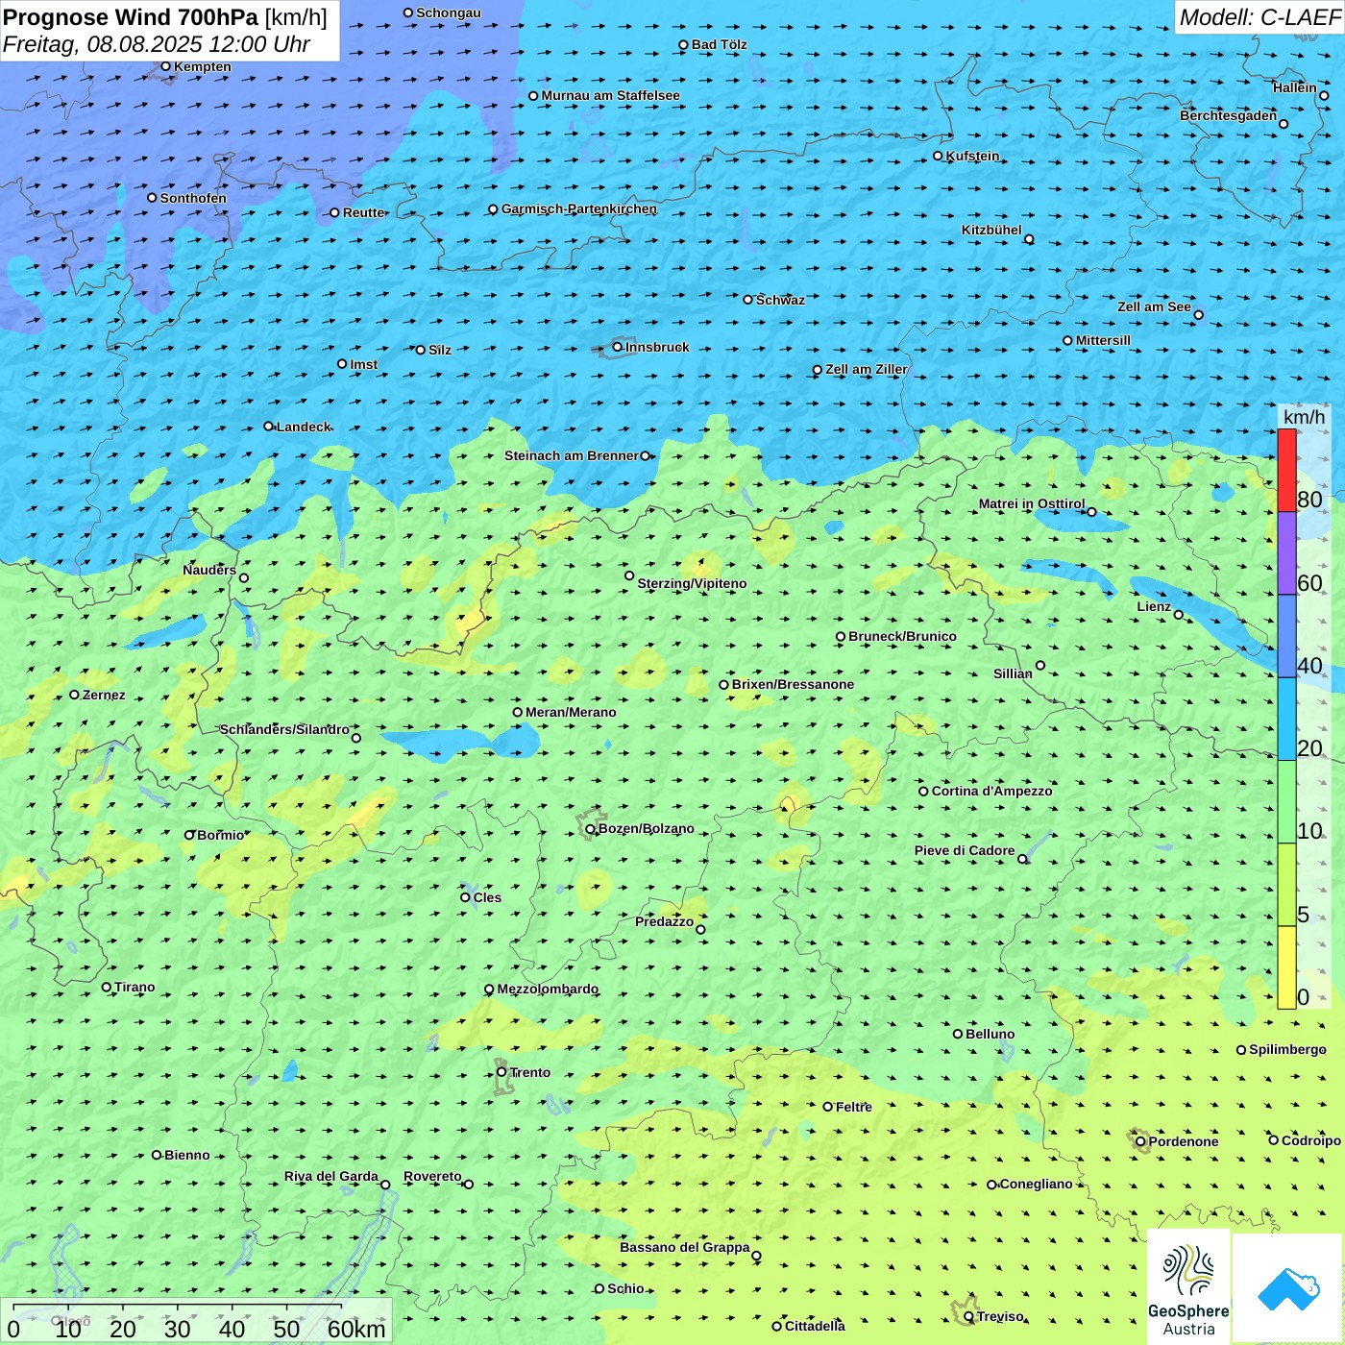Screen dimensions: 1345x1345
Task: Click the Pieve di Cadore label
Action: (965, 850)
